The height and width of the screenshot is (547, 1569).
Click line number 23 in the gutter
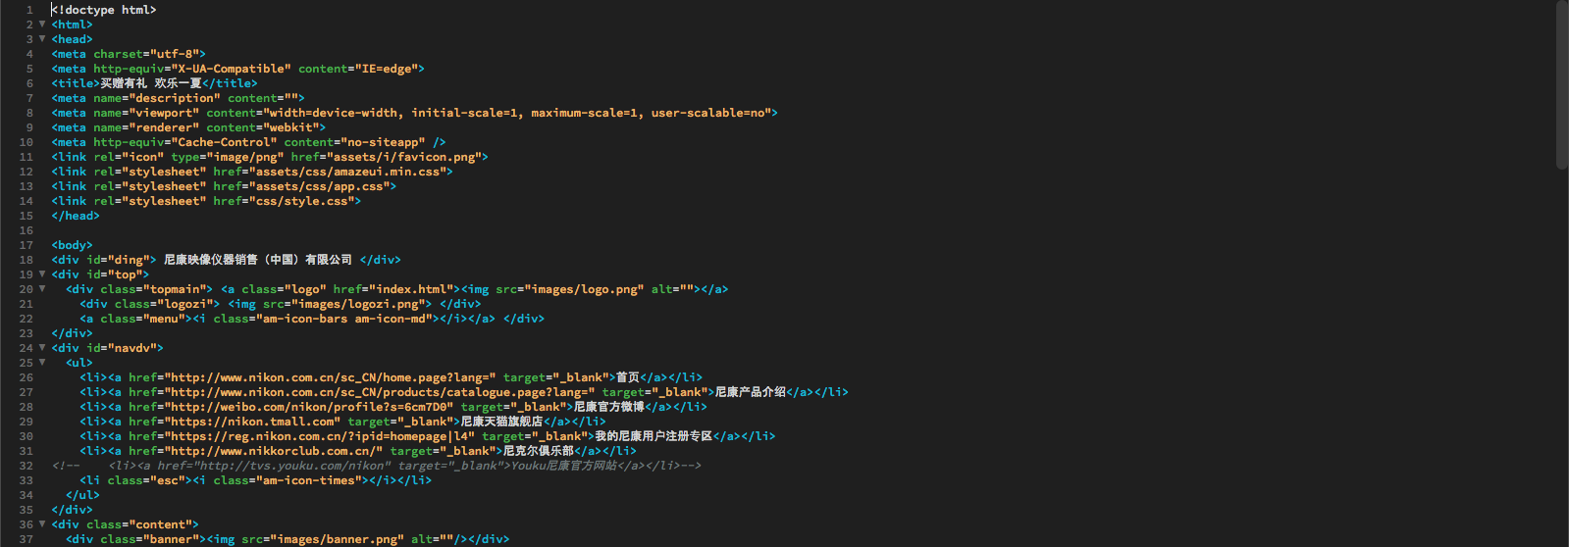(x=26, y=333)
